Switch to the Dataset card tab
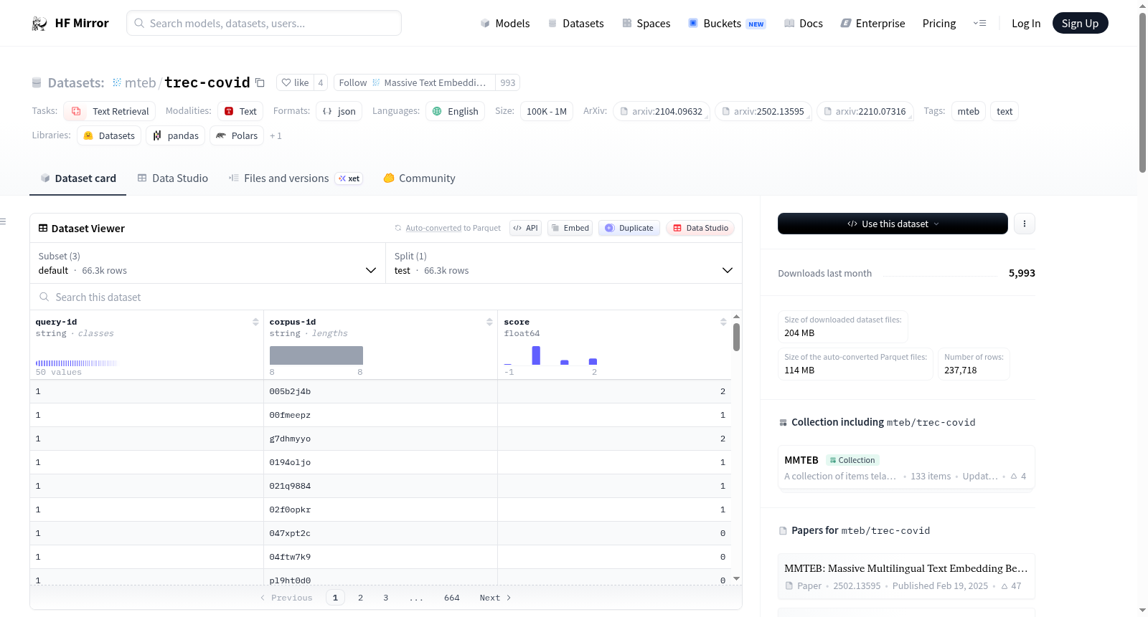1148x617 pixels. click(78, 178)
